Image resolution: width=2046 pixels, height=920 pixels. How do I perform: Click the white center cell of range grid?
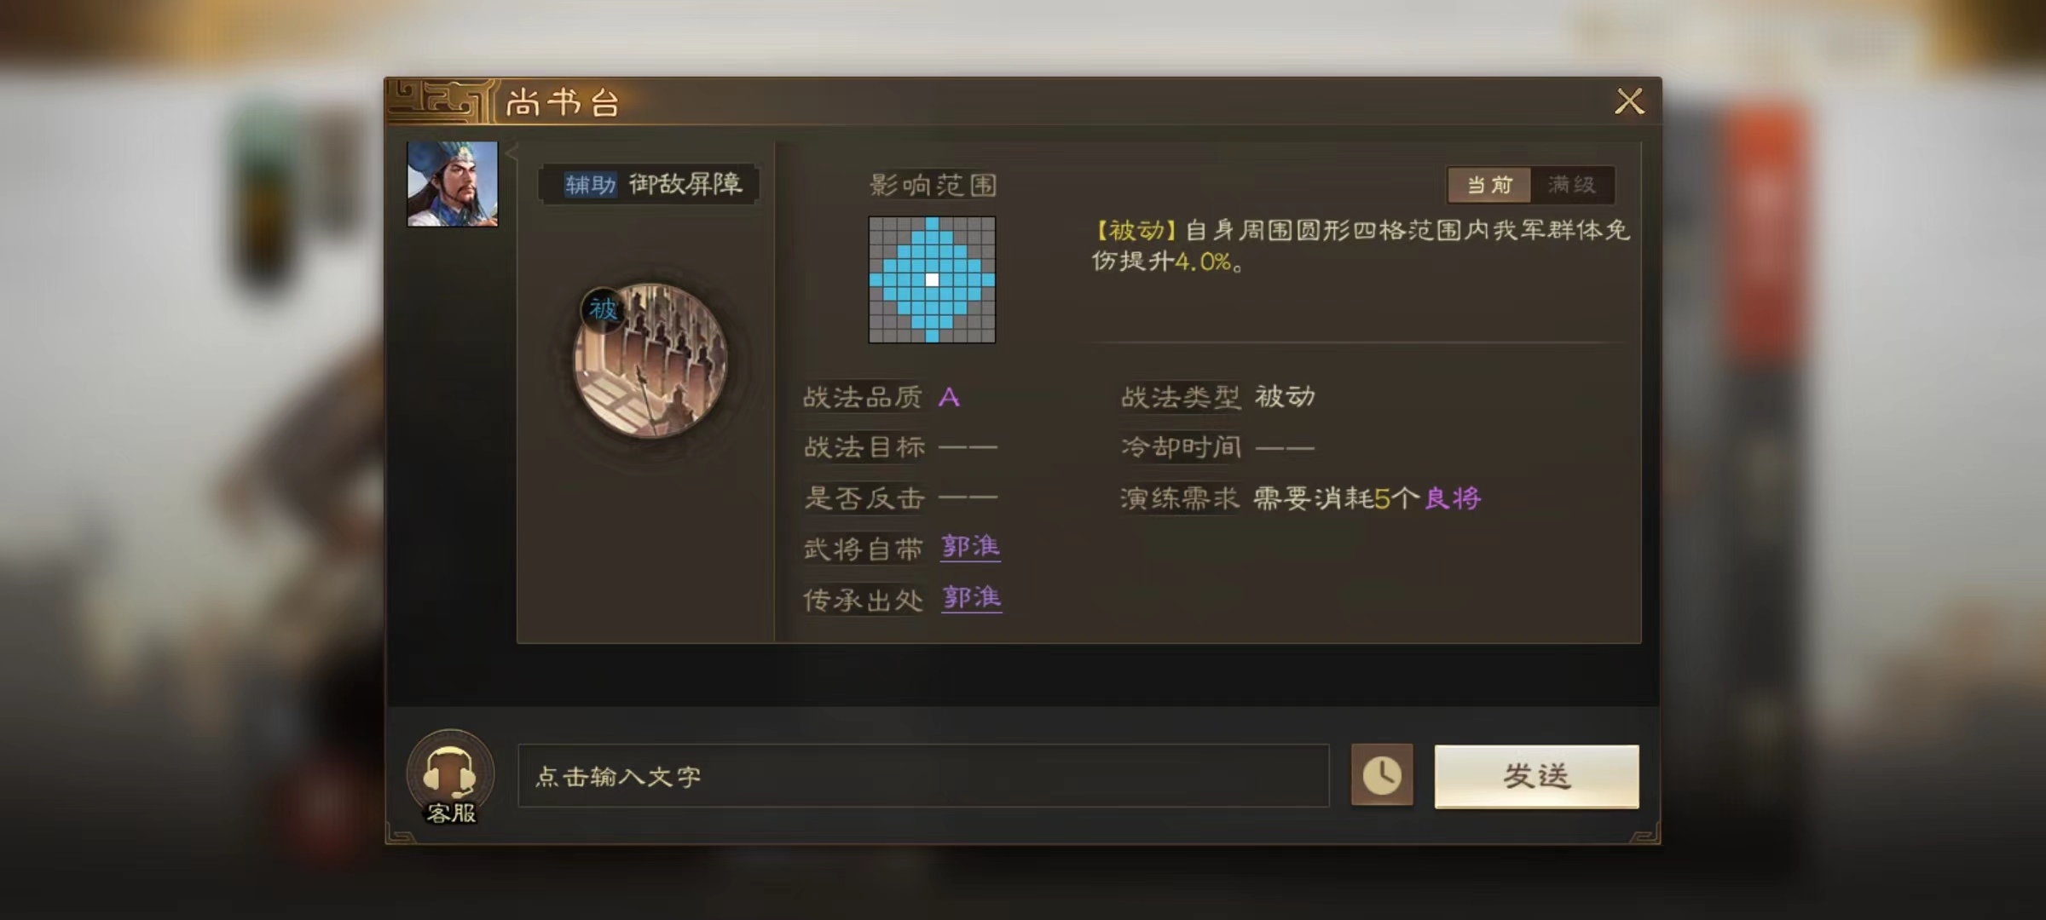point(932,279)
